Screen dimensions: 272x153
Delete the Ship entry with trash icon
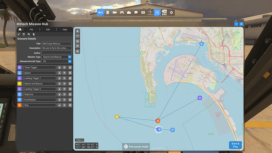(x=70, y=105)
